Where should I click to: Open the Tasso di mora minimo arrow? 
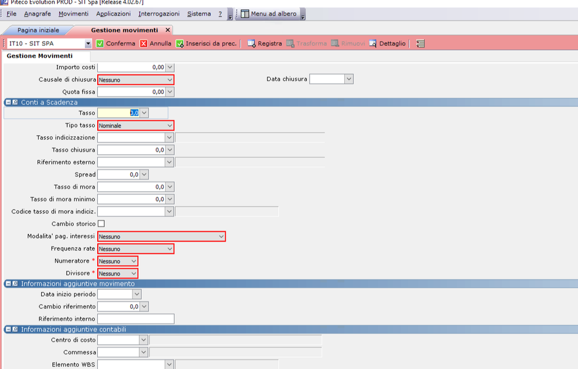tap(170, 199)
